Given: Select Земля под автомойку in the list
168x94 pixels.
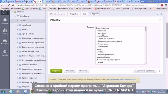Looking at the screenshot, I should (x=106, y=39).
